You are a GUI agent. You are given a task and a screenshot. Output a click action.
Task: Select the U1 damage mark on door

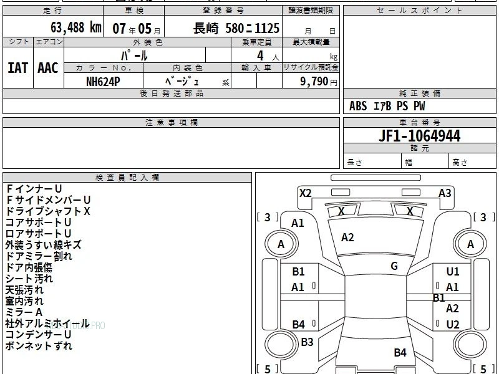coord(453,272)
